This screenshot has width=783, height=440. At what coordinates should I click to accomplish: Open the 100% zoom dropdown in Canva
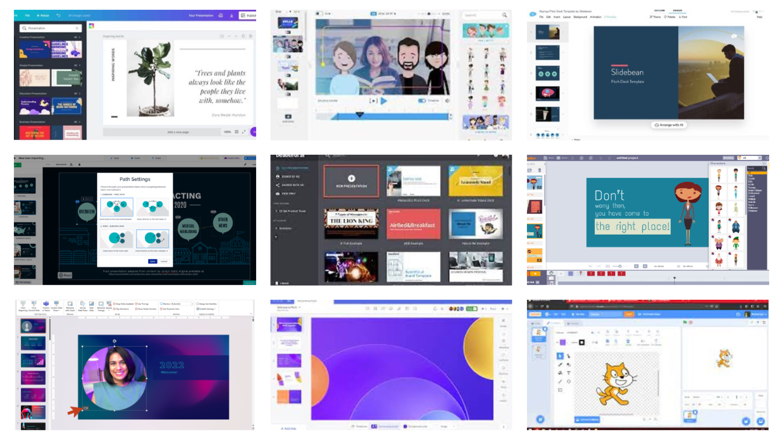pyautogui.click(x=227, y=132)
